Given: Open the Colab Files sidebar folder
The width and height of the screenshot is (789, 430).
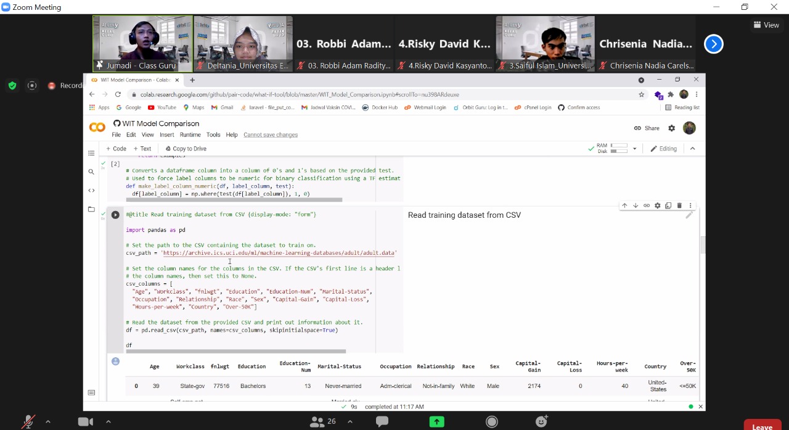Looking at the screenshot, I should coord(91,209).
